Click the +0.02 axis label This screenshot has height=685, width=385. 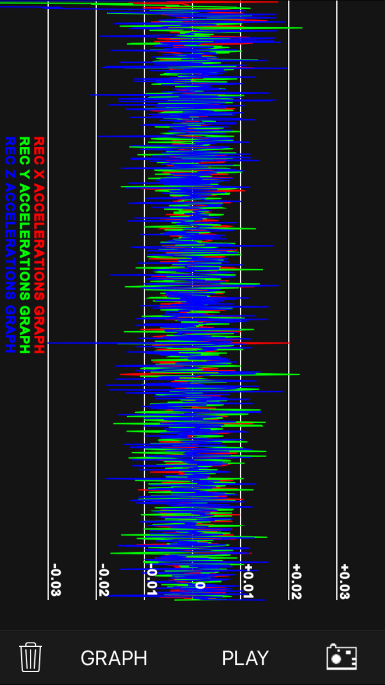[x=297, y=581]
